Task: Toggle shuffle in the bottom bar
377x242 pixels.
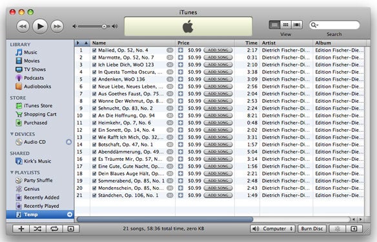Action: [x=37, y=229]
